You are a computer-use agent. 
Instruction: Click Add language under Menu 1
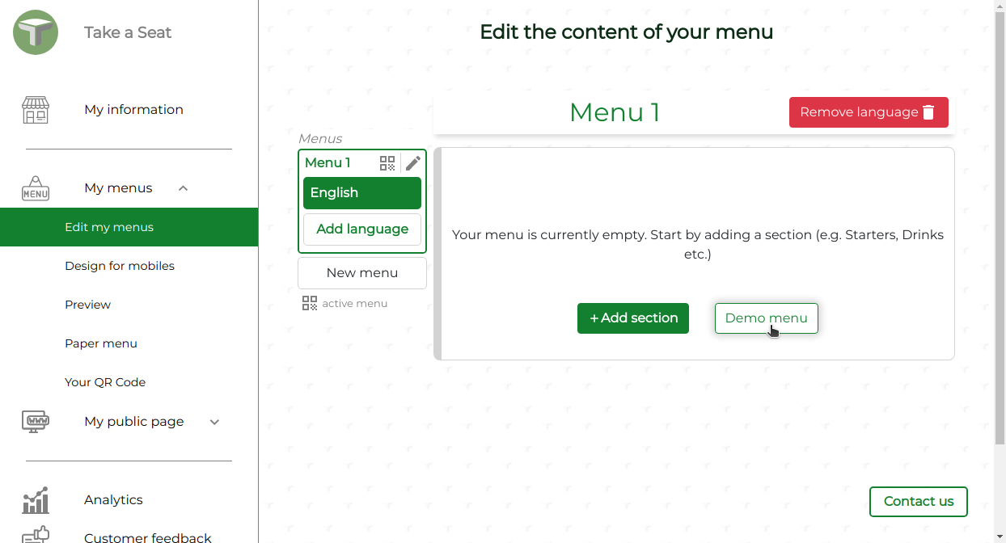pyautogui.click(x=362, y=229)
